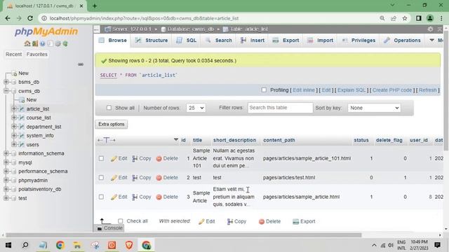Select checkbox for row id 1

click(101, 158)
